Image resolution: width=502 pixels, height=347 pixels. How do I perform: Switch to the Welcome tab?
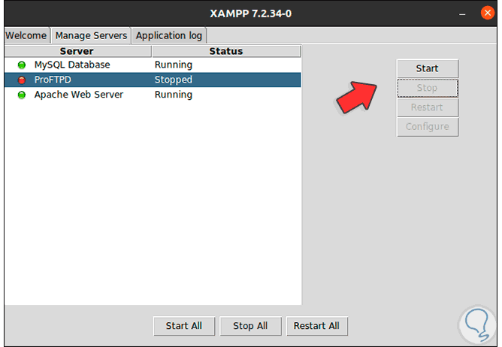click(26, 35)
